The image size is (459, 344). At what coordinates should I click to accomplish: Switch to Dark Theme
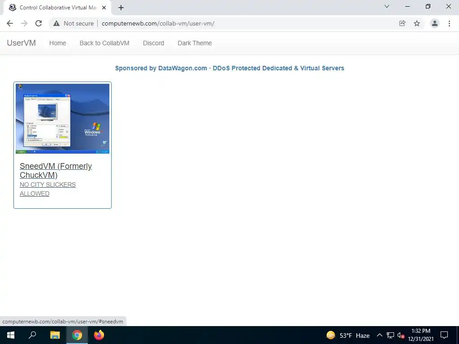(195, 43)
